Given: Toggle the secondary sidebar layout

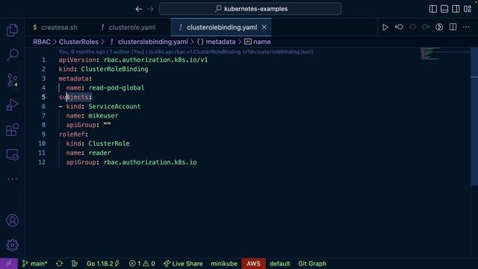Looking at the screenshot, I should coord(456,9).
